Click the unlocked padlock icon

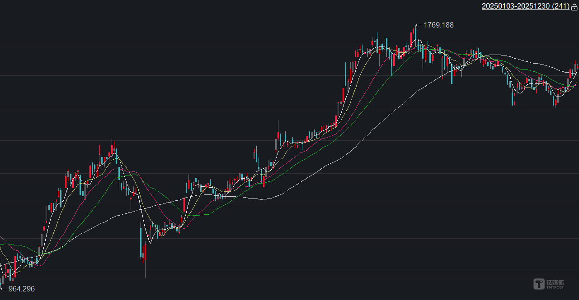(574, 7)
